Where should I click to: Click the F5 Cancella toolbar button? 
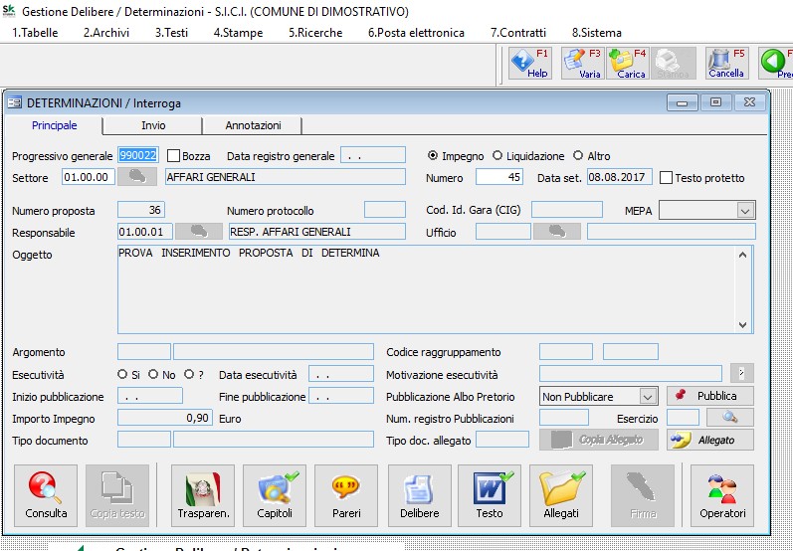coord(726,64)
